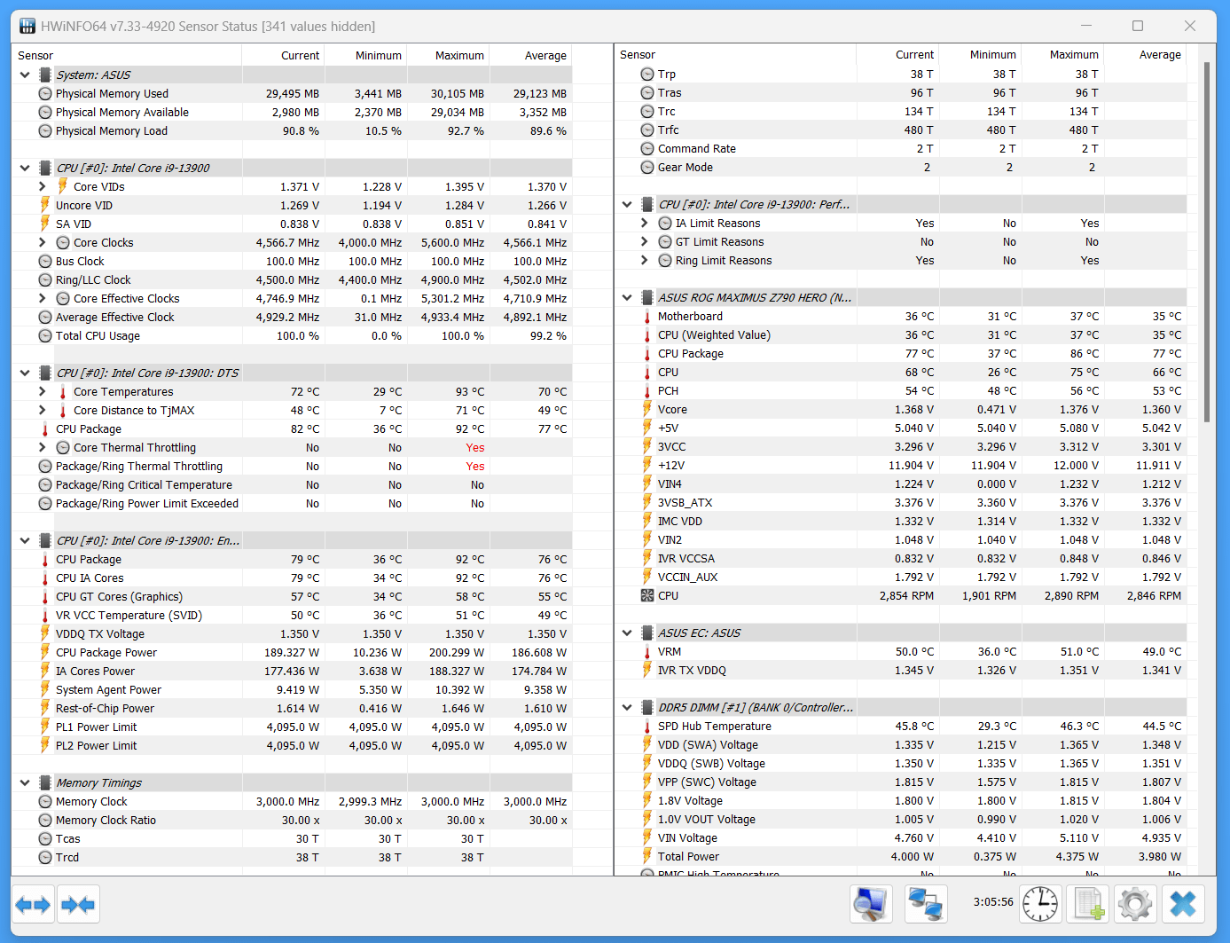
Task: Select the Total CPU Usage sensor row
Action: pyautogui.click(x=98, y=336)
